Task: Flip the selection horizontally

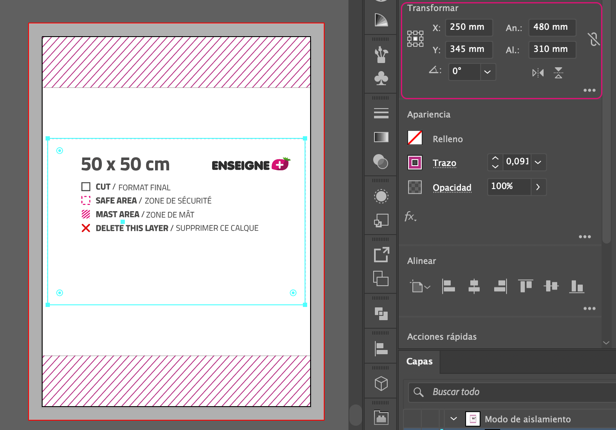Action: pyautogui.click(x=538, y=73)
